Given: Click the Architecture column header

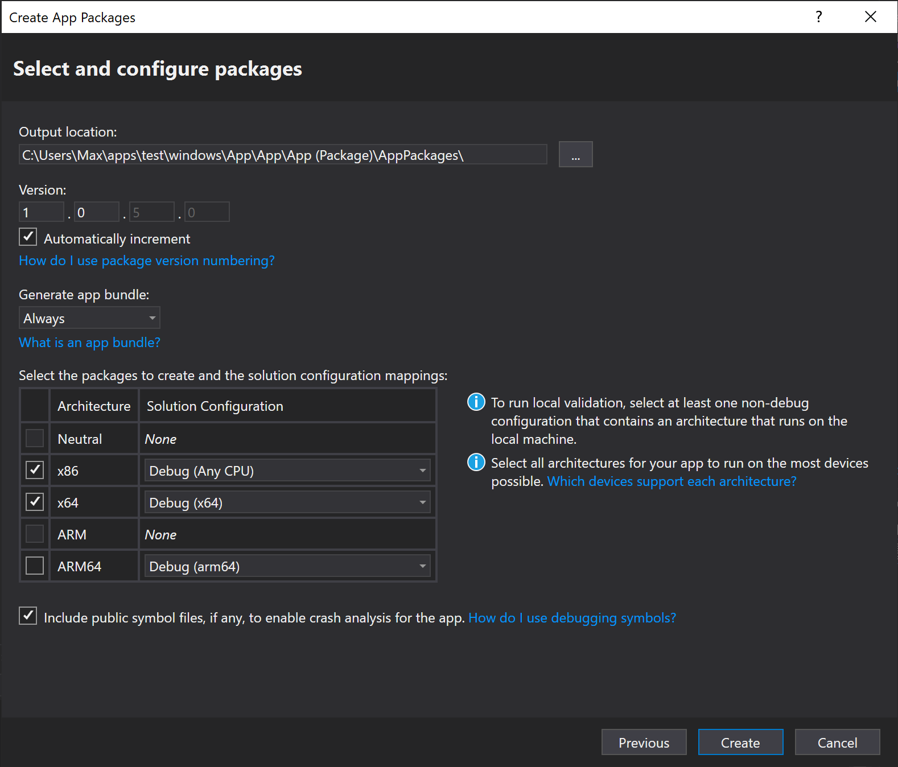Looking at the screenshot, I should pos(94,406).
